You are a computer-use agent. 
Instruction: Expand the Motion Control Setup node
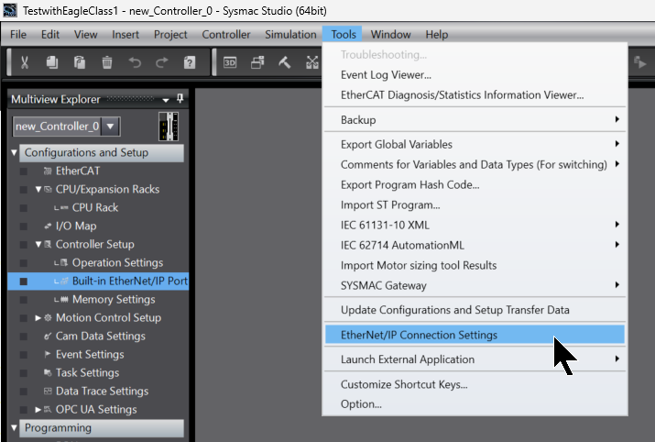pyautogui.click(x=38, y=318)
